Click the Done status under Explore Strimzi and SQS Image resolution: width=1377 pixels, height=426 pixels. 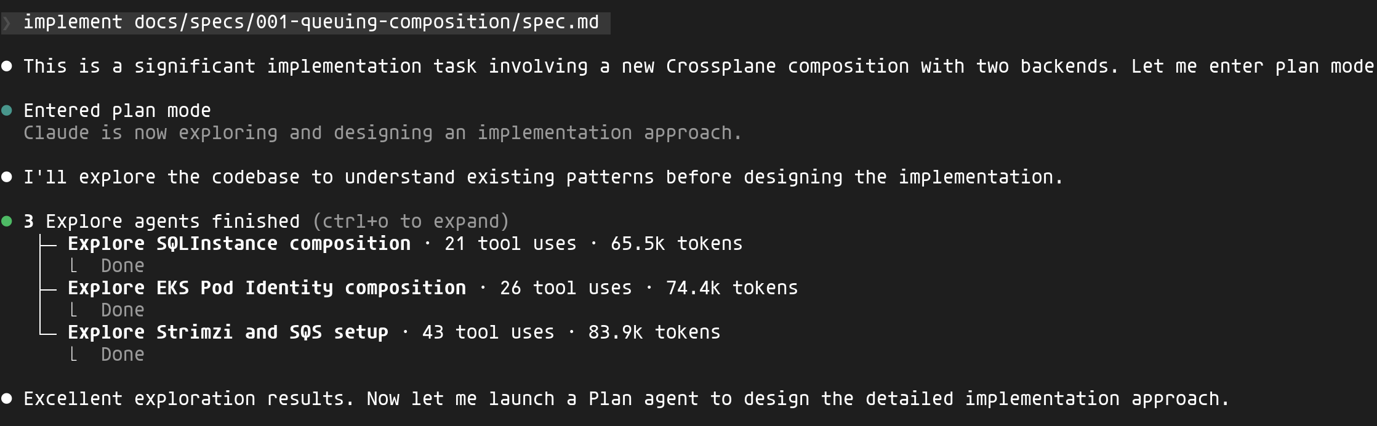point(122,355)
